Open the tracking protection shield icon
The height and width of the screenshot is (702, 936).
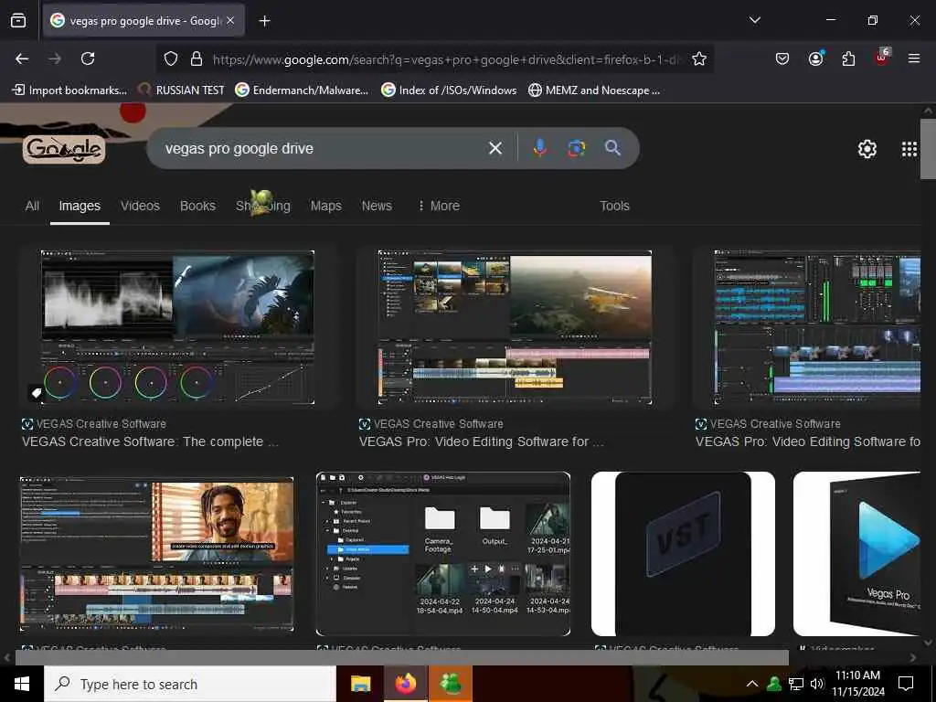click(171, 59)
